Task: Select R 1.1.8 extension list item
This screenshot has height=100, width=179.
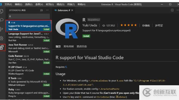Action: click(x=29, y=26)
